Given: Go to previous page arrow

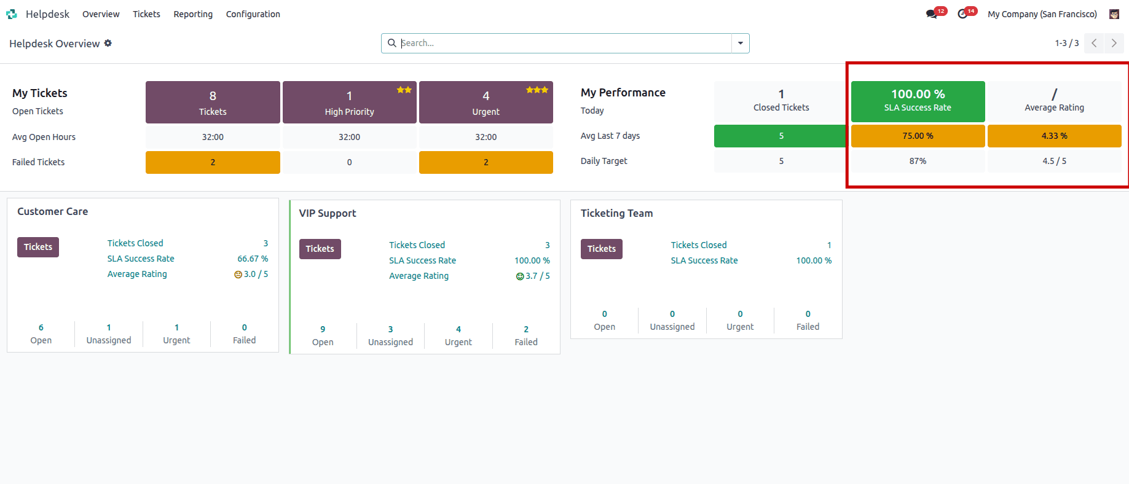Looking at the screenshot, I should coord(1094,43).
